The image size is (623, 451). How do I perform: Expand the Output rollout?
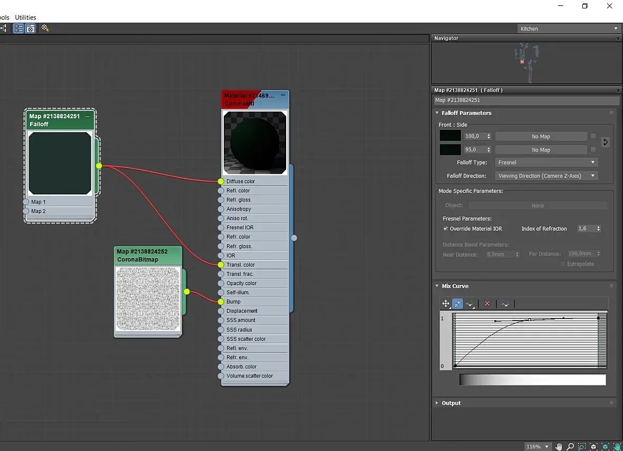pyautogui.click(x=451, y=403)
